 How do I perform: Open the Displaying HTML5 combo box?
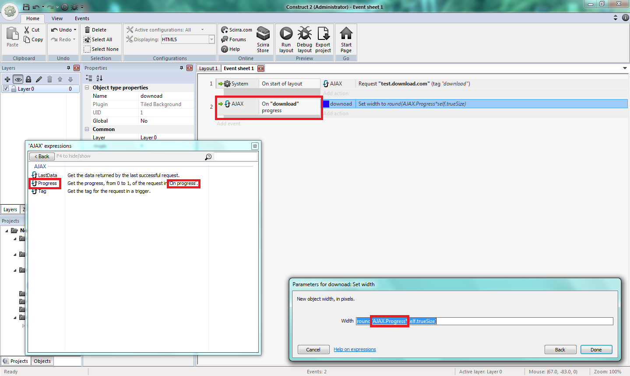pyautogui.click(x=188, y=39)
